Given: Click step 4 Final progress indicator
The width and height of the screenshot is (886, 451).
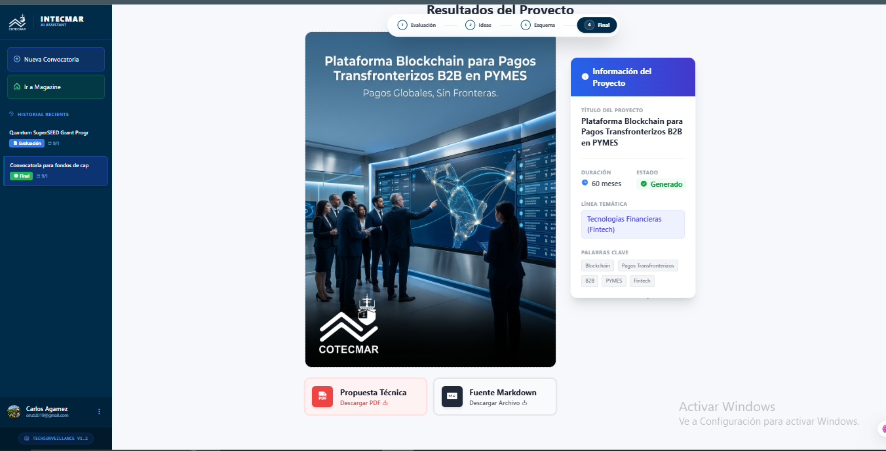Looking at the screenshot, I should pyautogui.click(x=596, y=25).
